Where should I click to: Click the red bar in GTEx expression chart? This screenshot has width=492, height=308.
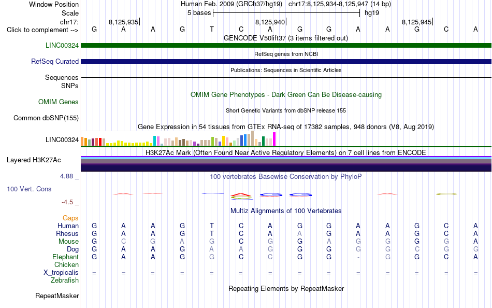[x=100, y=142]
